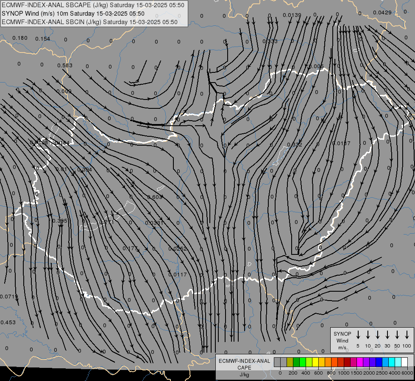Viewport: 415px width, 381px height.
Task: Click the 0.0117 value on the map
Action: [x=178, y=275]
